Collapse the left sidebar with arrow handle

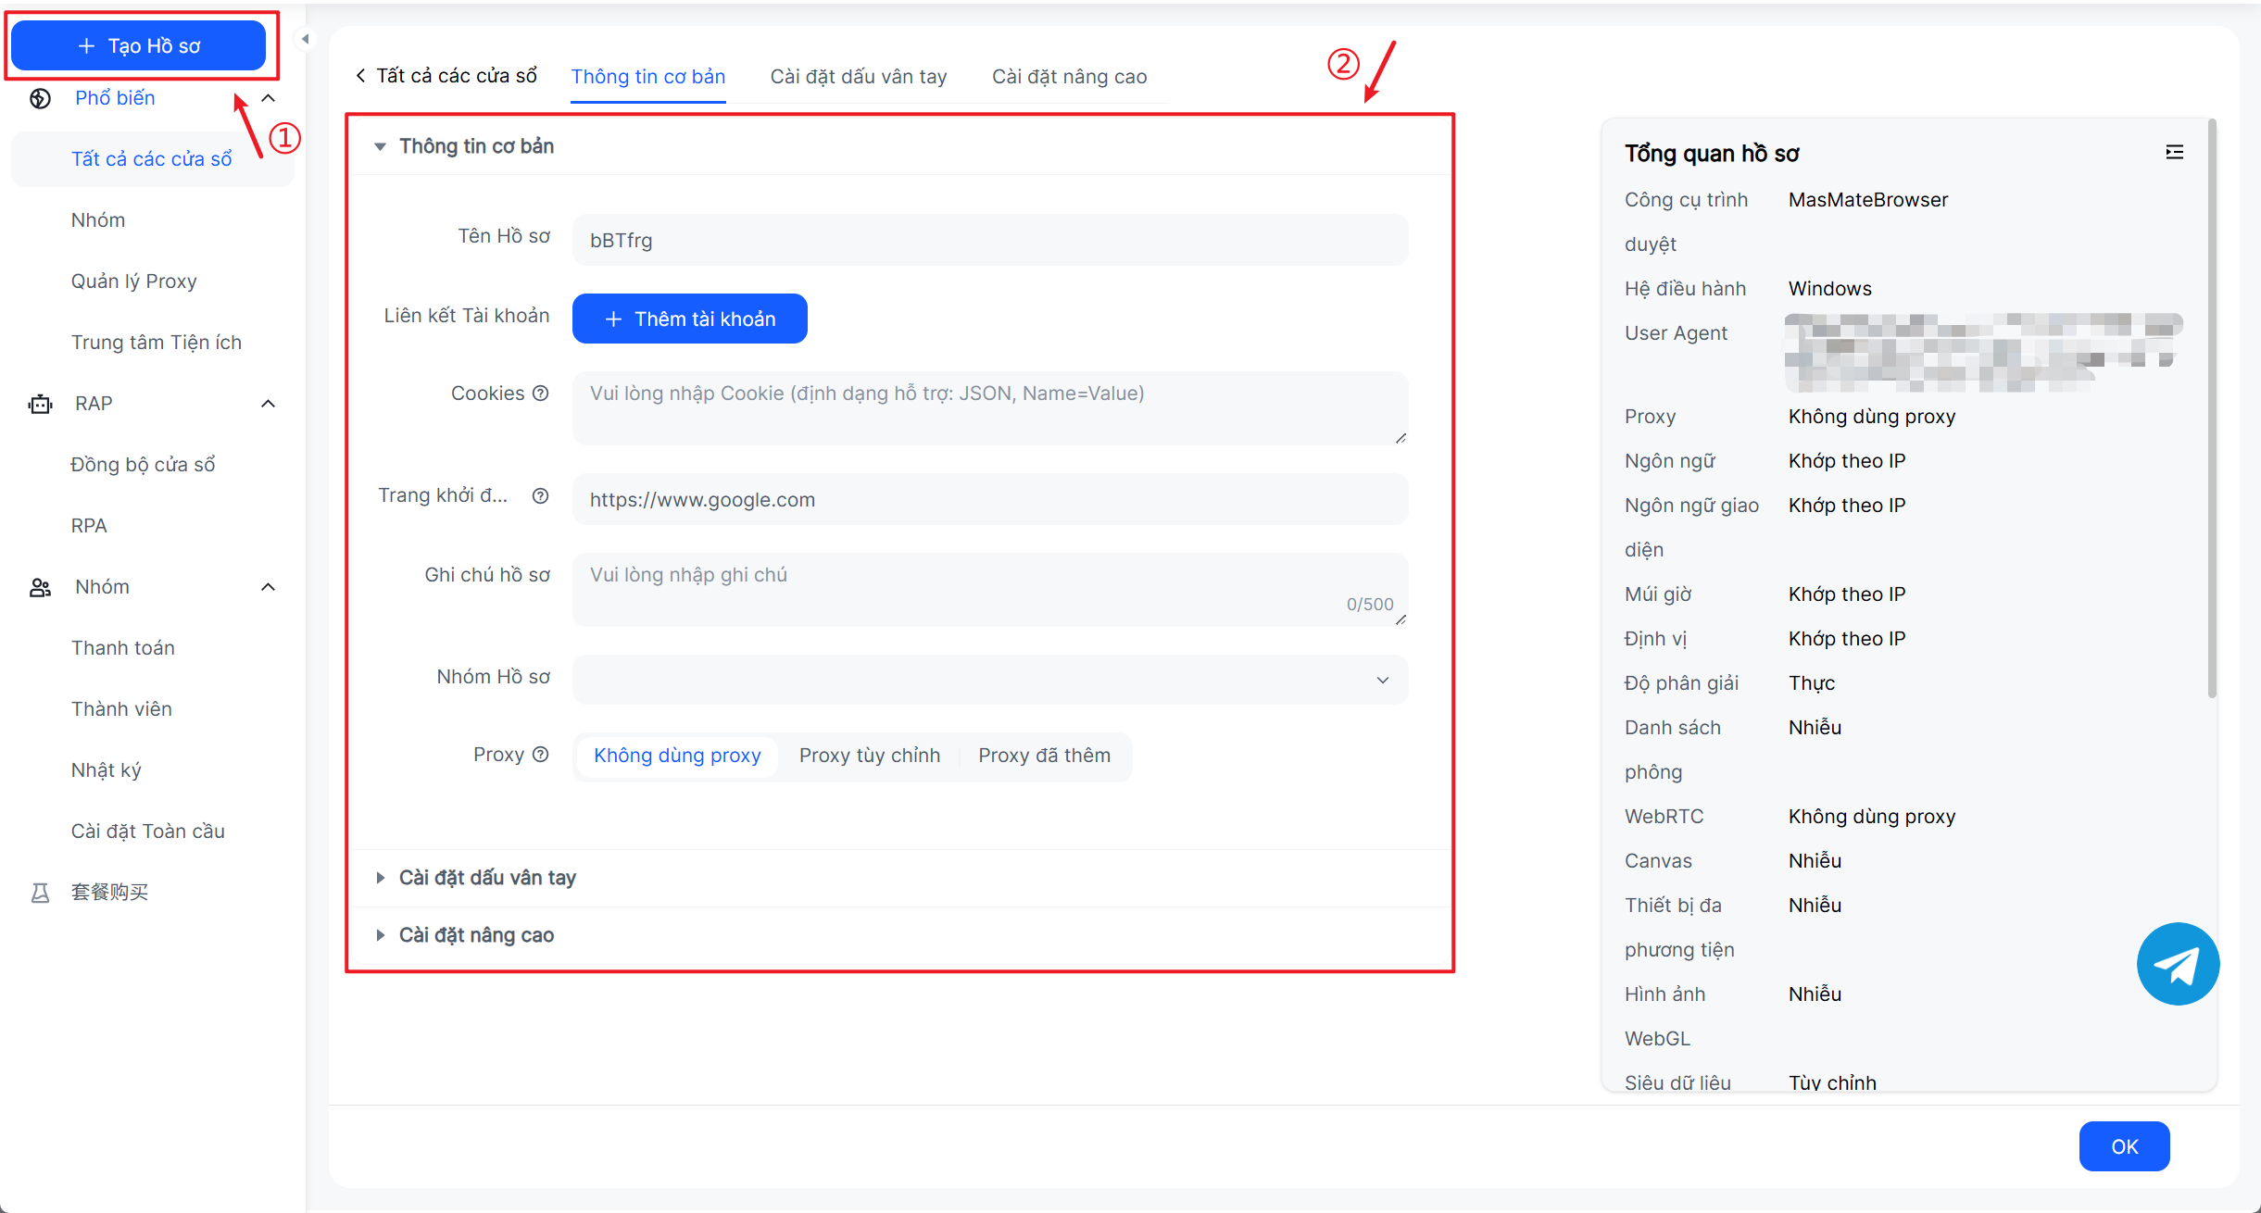coord(305,39)
